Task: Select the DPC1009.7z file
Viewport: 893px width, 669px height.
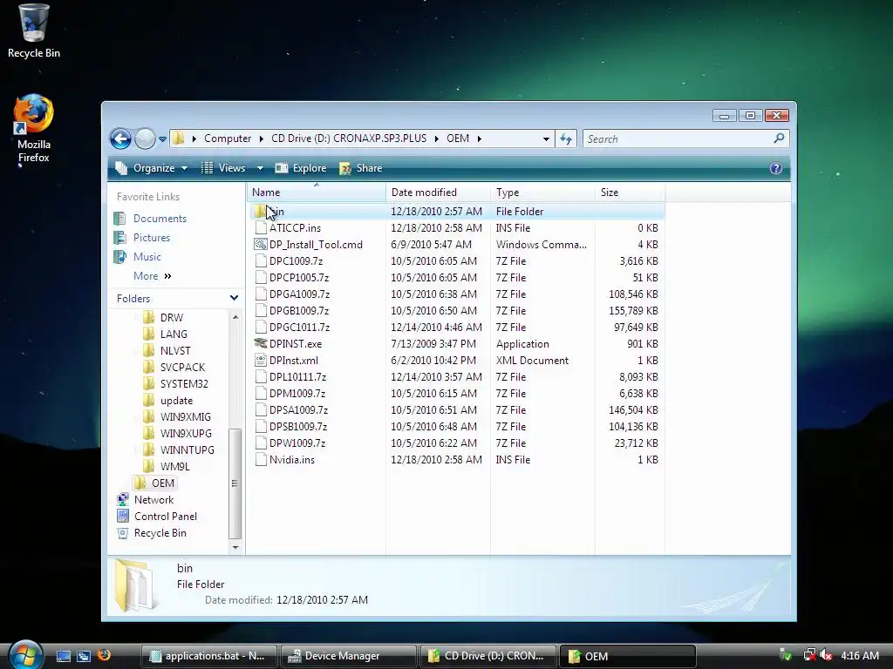Action: [296, 261]
